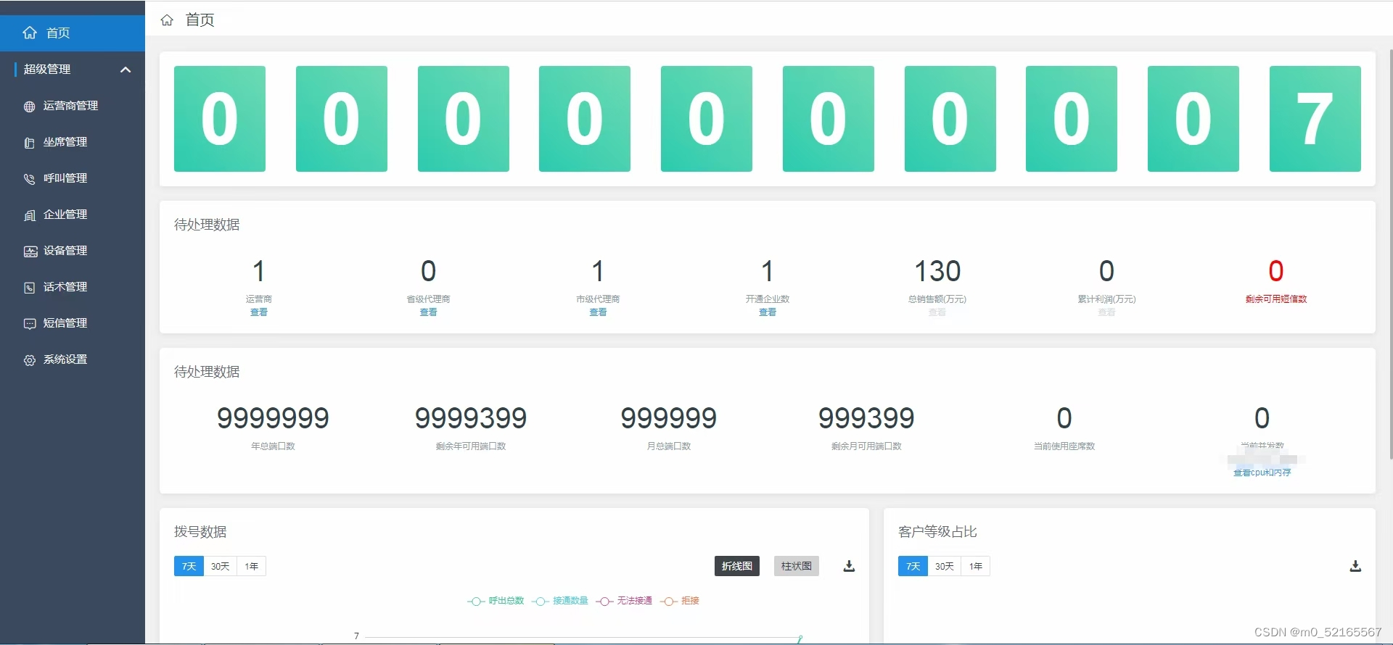Click the home icon in sidebar
The width and height of the screenshot is (1393, 645).
pos(30,33)
